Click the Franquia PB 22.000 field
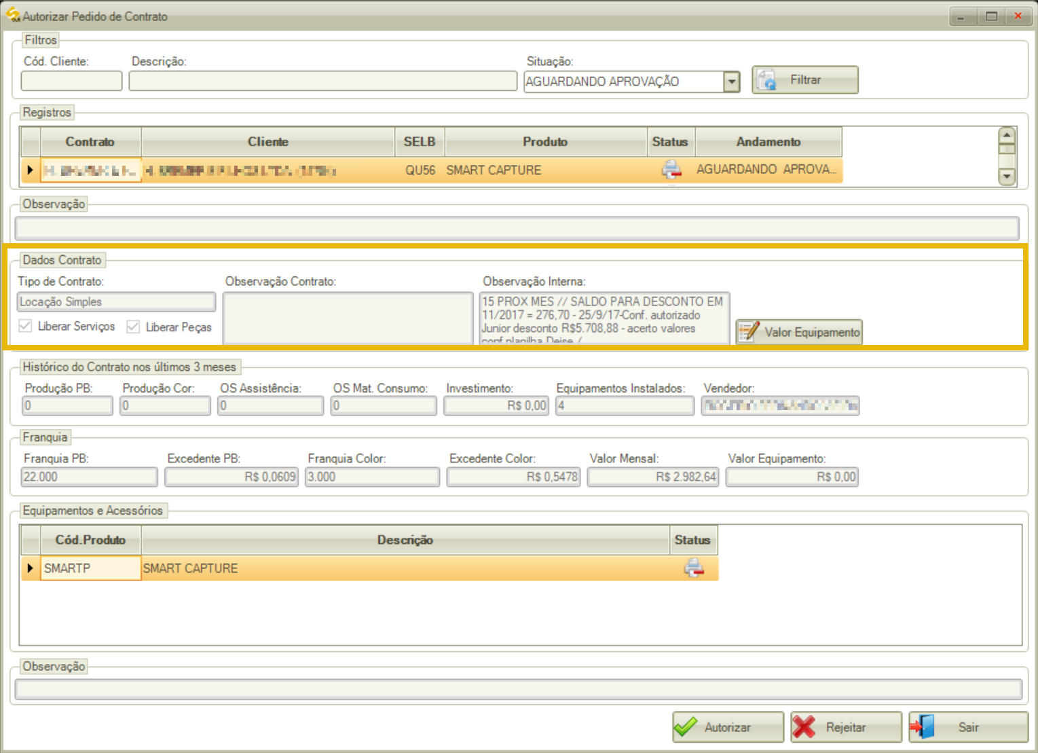The width and height of the screenshot is (1038, 753). [x=90, y=477]
